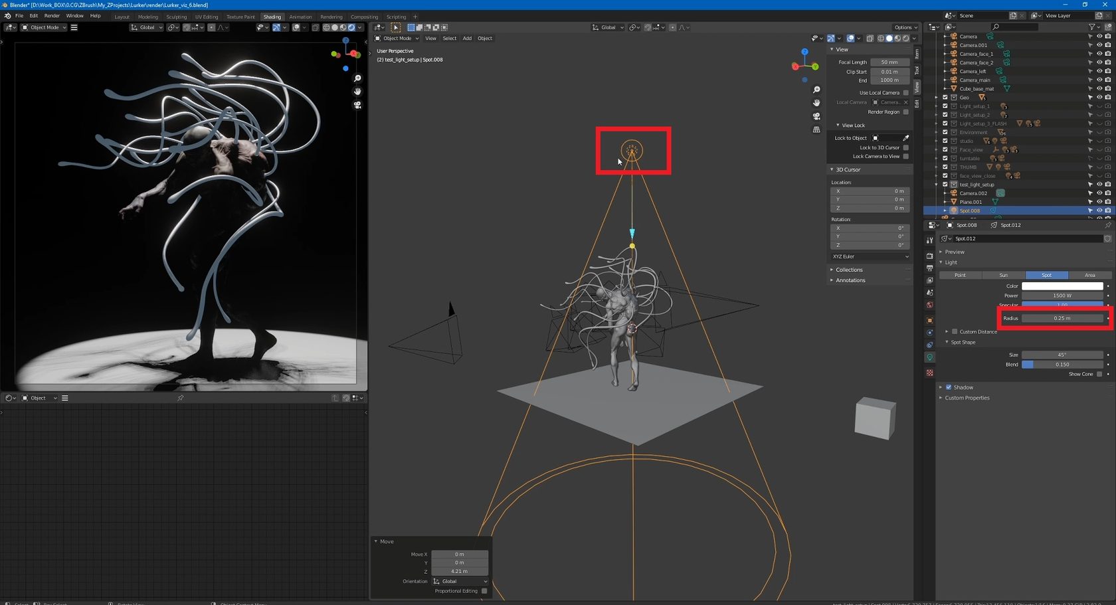The height and width of the screenshot is (605, 1116).
Task: Click the new collection icon in Outliner
Action: [x=1108, y=27]
